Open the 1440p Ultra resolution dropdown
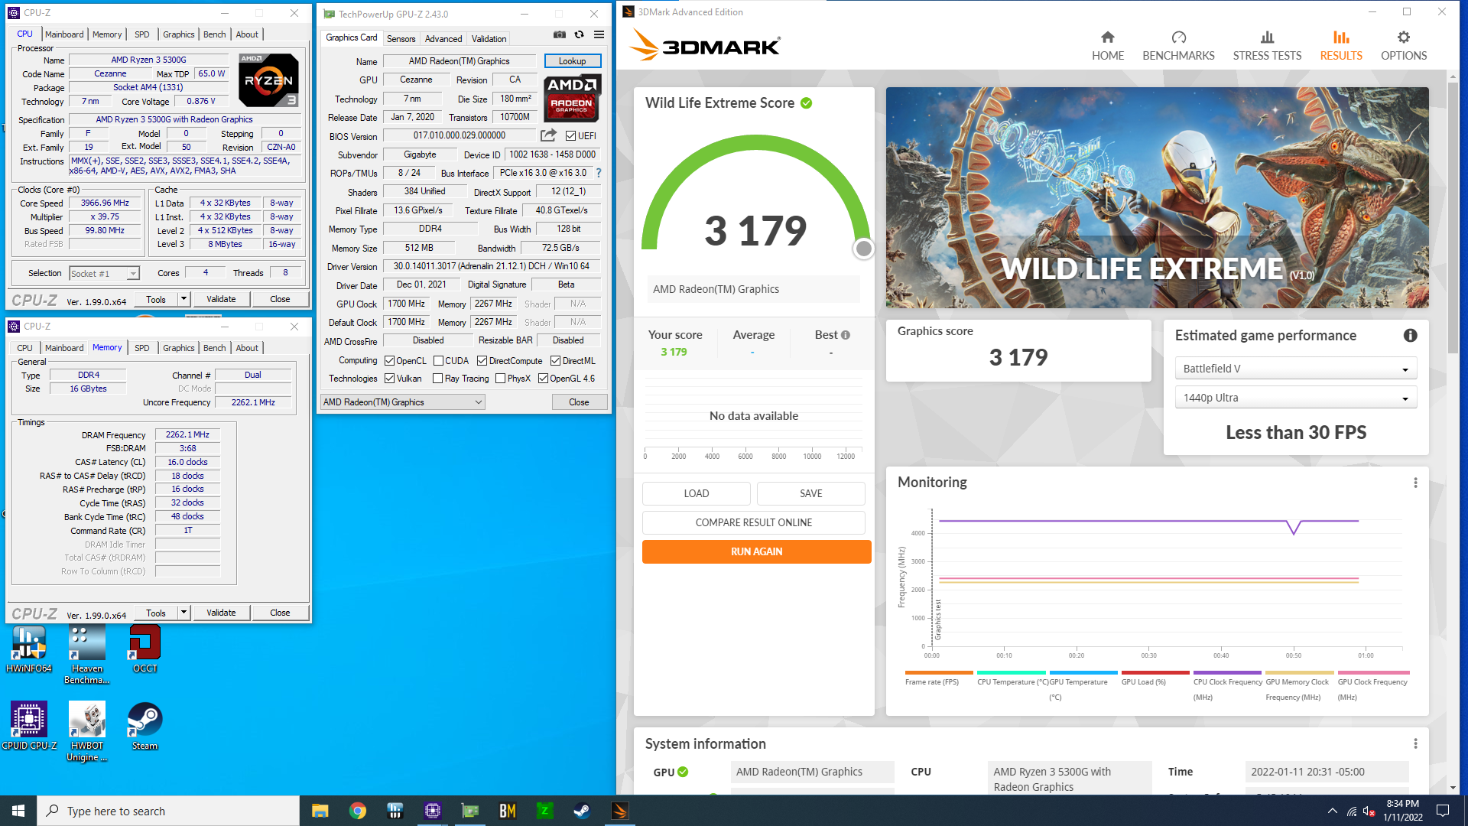Screen dimensions: 1468x826 tap(1295, 398)
